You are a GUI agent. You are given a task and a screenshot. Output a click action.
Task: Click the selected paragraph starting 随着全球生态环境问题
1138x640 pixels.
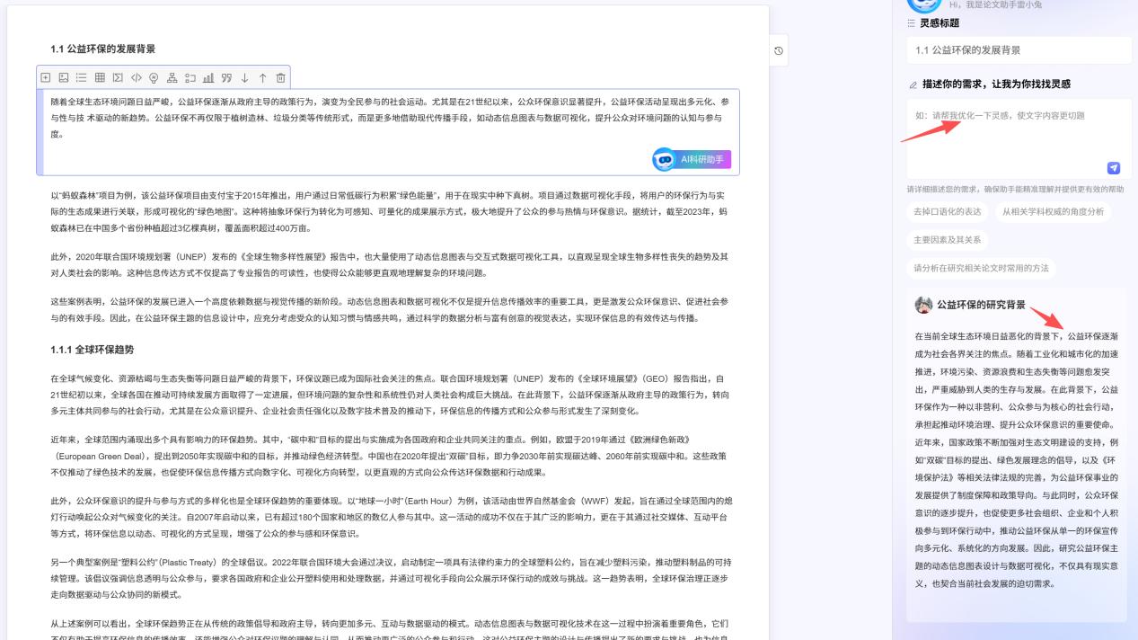pyautogui.click(x=390, y=118)
